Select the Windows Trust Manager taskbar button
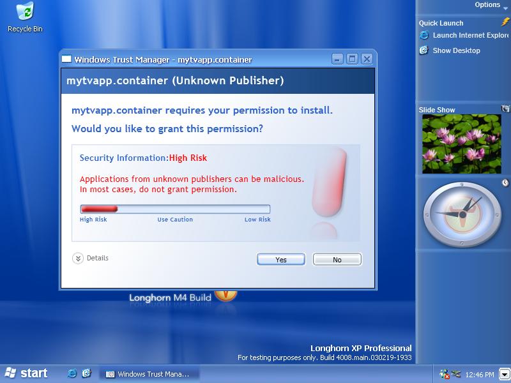The width and height of the screenshot is (511, 383). 149,374
